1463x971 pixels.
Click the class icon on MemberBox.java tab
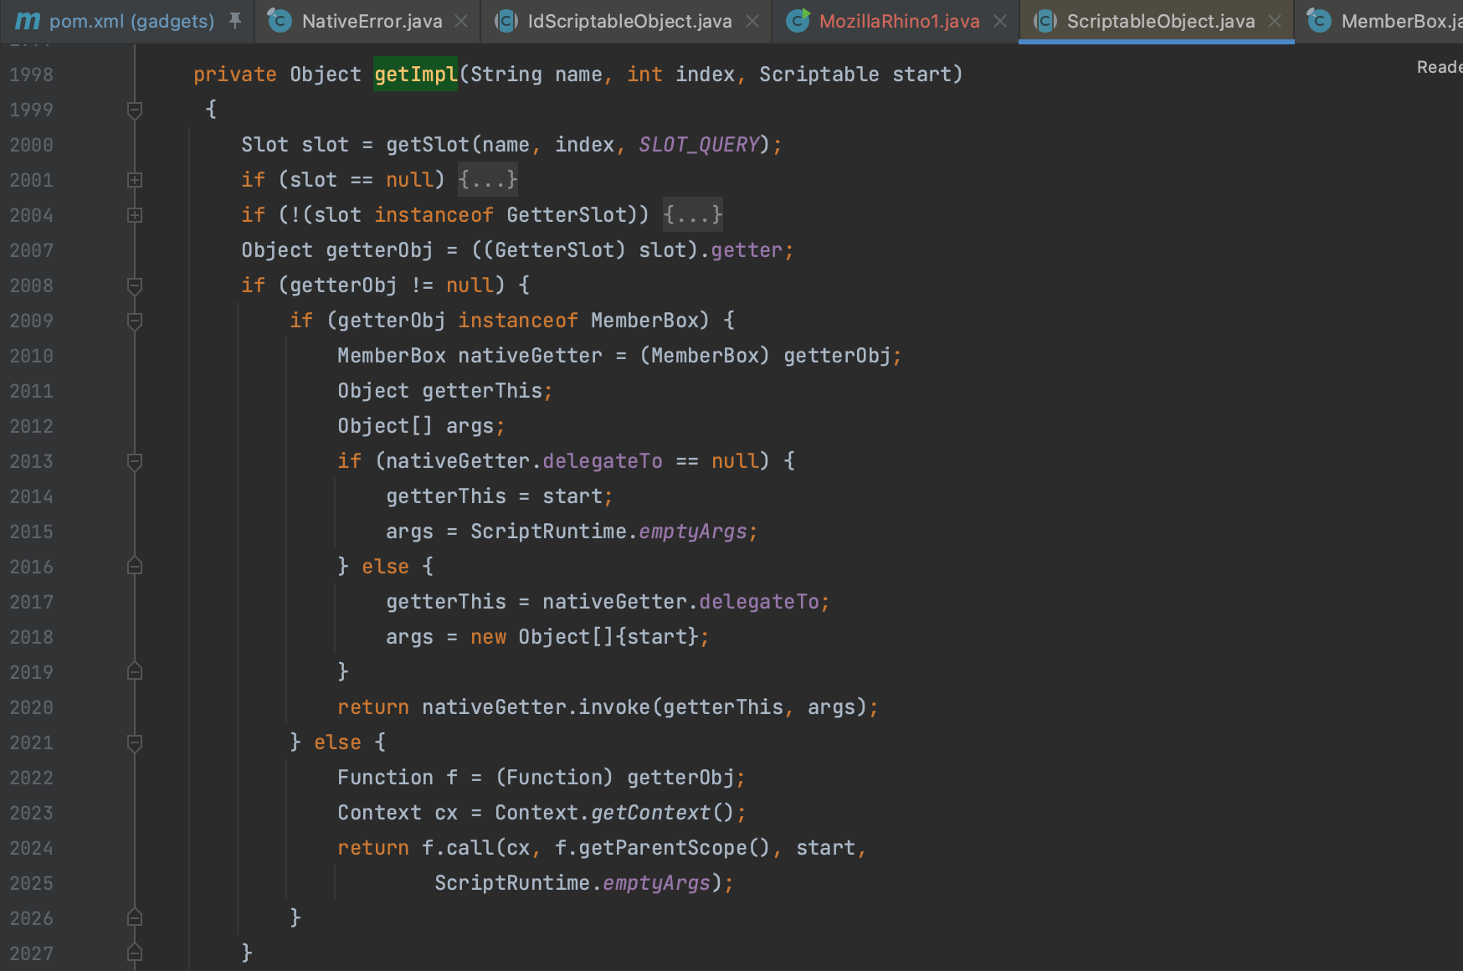pos(1319,20)
